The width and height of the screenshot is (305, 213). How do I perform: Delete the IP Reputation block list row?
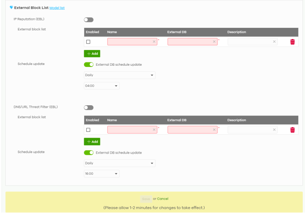[x=292, y=42]
